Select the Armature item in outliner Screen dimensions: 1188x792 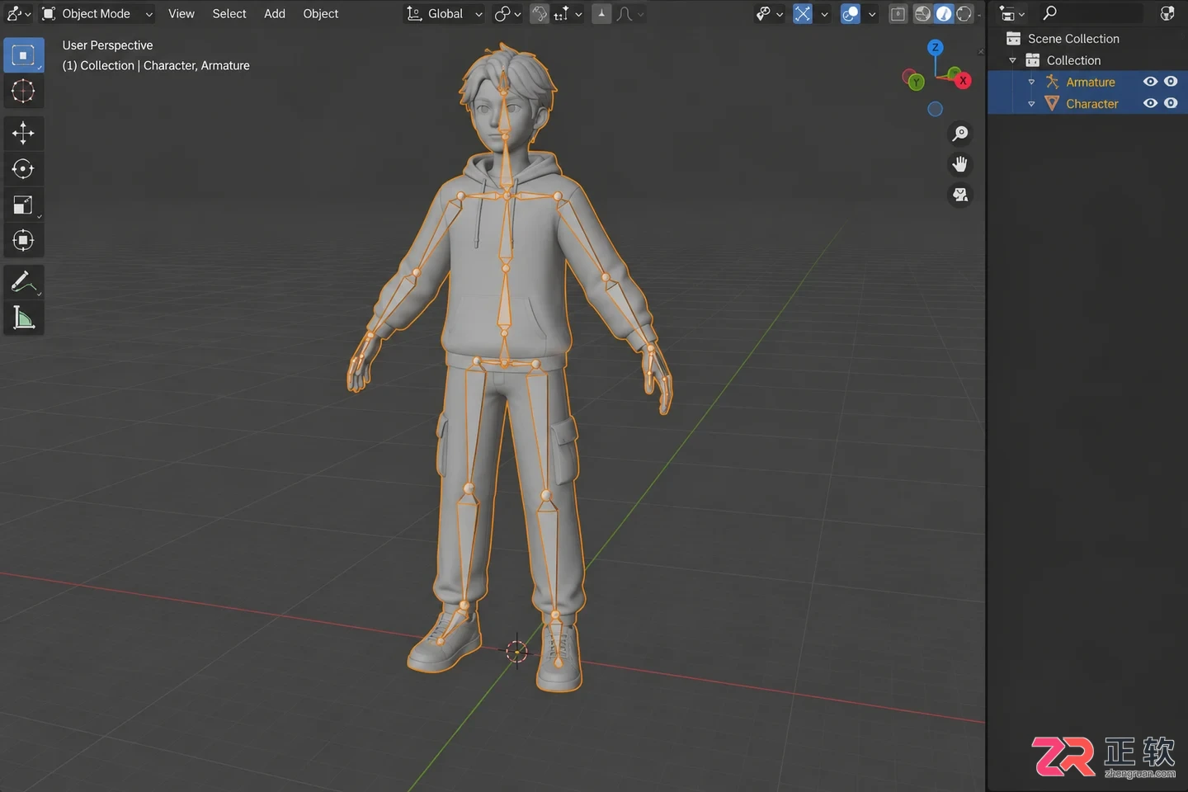(1090, 82)
